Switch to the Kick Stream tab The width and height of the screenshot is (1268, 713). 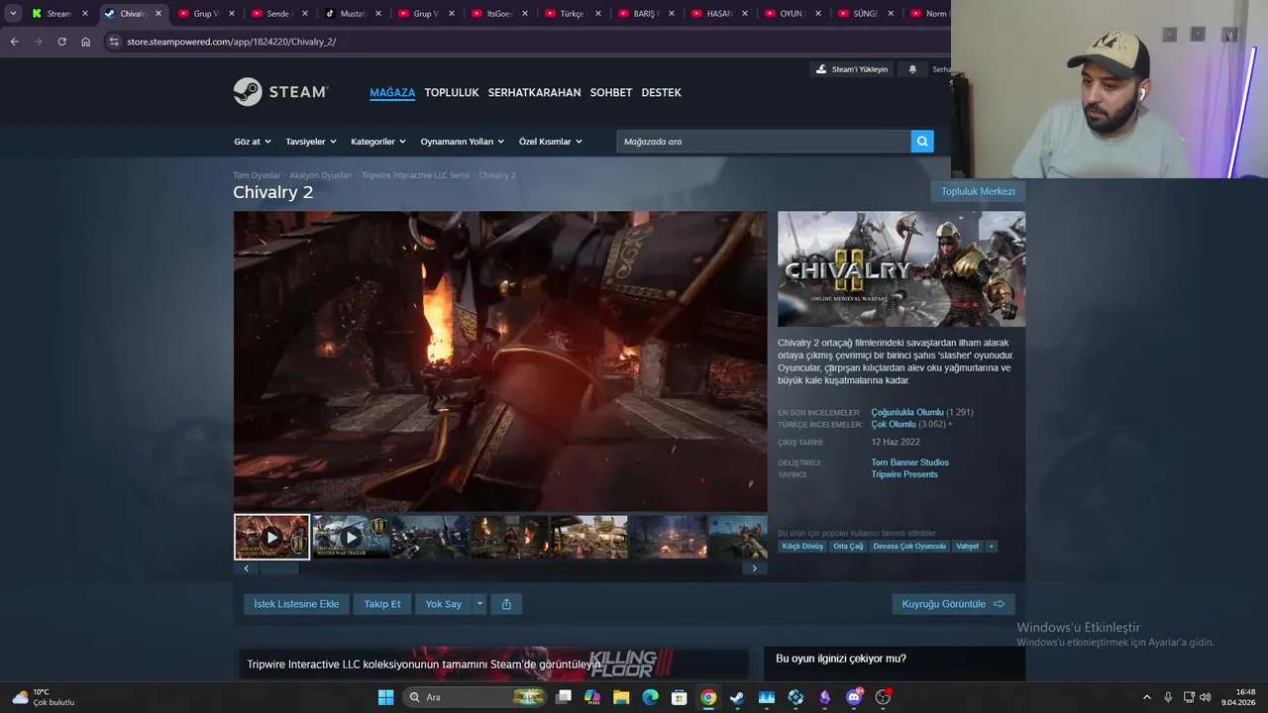(58, 14)
